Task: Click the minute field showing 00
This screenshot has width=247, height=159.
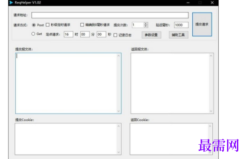Action: (x=85, y=34)
